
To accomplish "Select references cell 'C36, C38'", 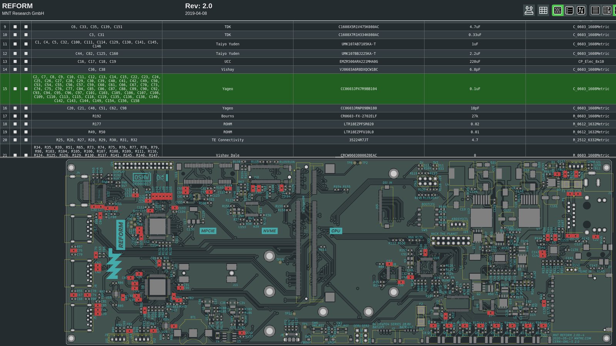I will coord(97,70).
